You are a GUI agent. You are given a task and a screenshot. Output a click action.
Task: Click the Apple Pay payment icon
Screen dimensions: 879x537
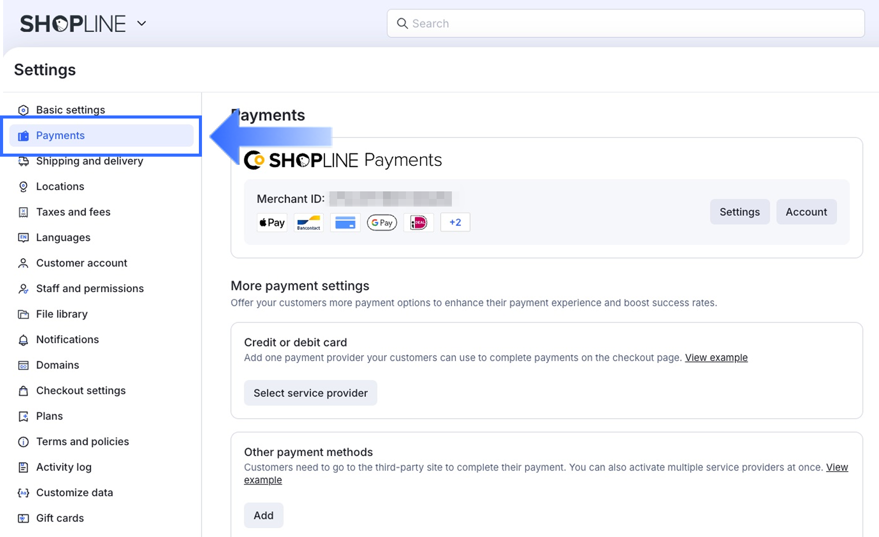[272, 223]
